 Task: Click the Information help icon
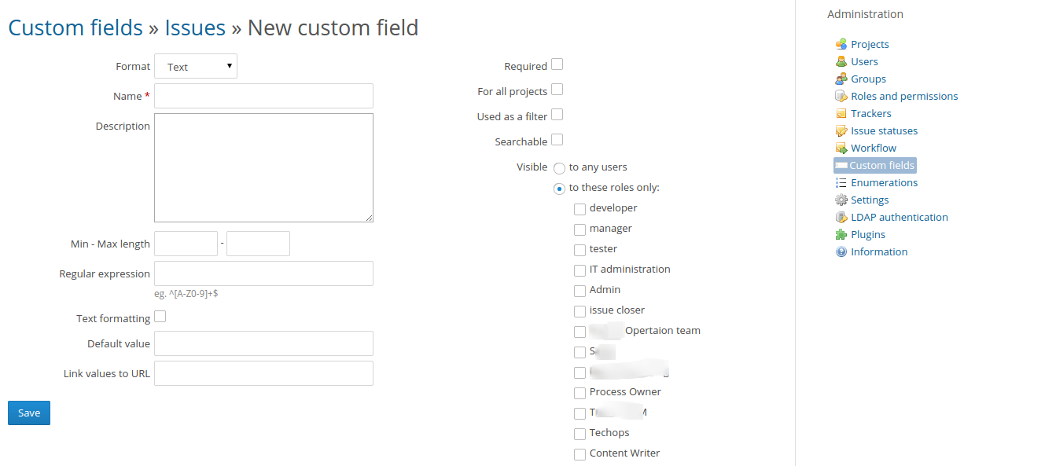841,251
